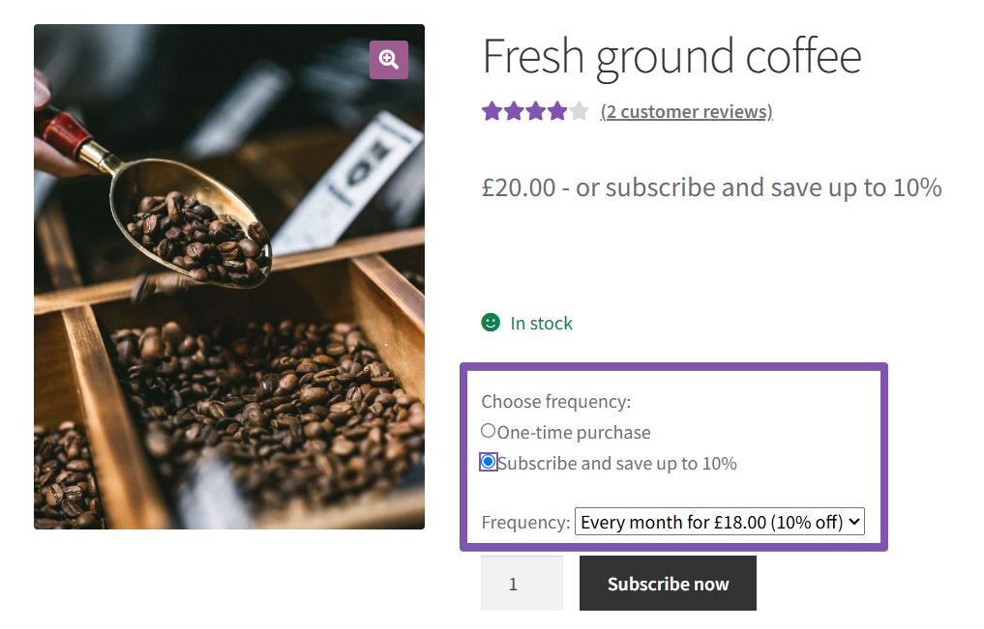Click the fourth purple star
This screenshot has width=984, height=629.
557,110
